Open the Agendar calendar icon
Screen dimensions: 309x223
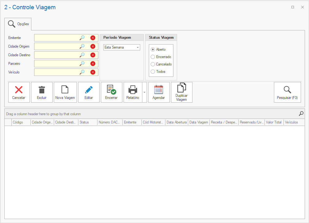pos(159,90)
